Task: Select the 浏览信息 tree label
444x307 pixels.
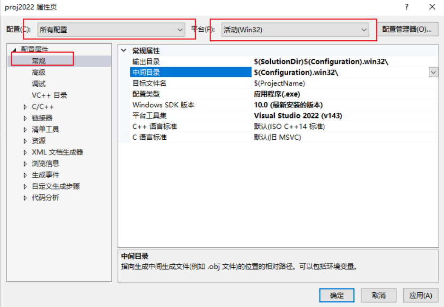Action: point(45,163)
